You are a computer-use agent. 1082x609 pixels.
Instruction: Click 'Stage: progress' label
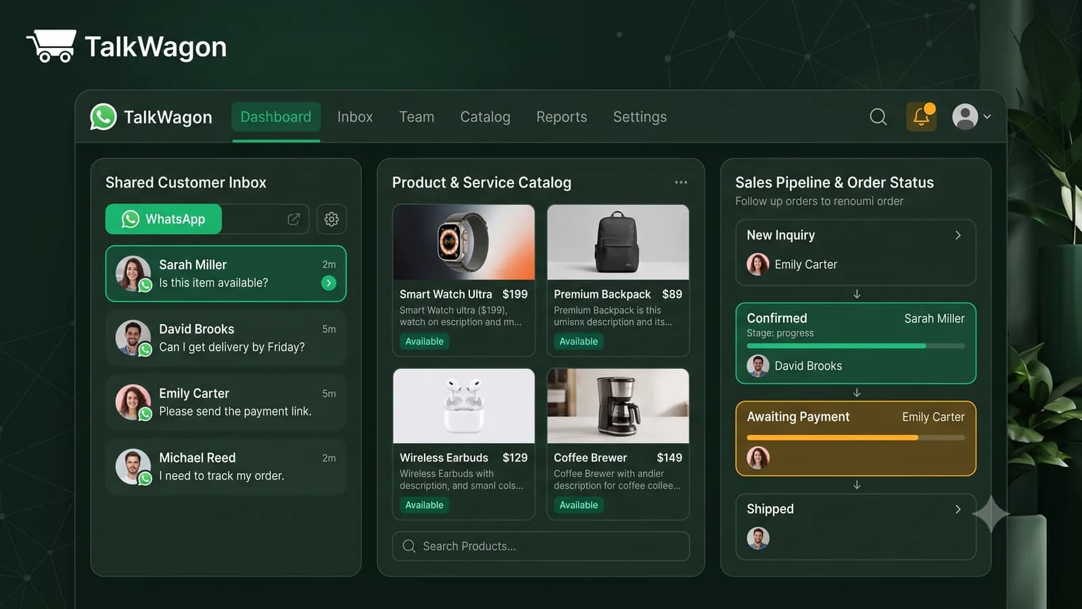point(780,334)
